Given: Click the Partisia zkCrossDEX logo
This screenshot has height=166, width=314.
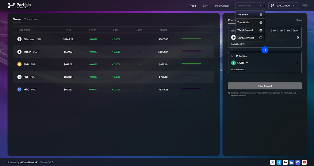Looking at the screenshot, I should coord(19,6).
